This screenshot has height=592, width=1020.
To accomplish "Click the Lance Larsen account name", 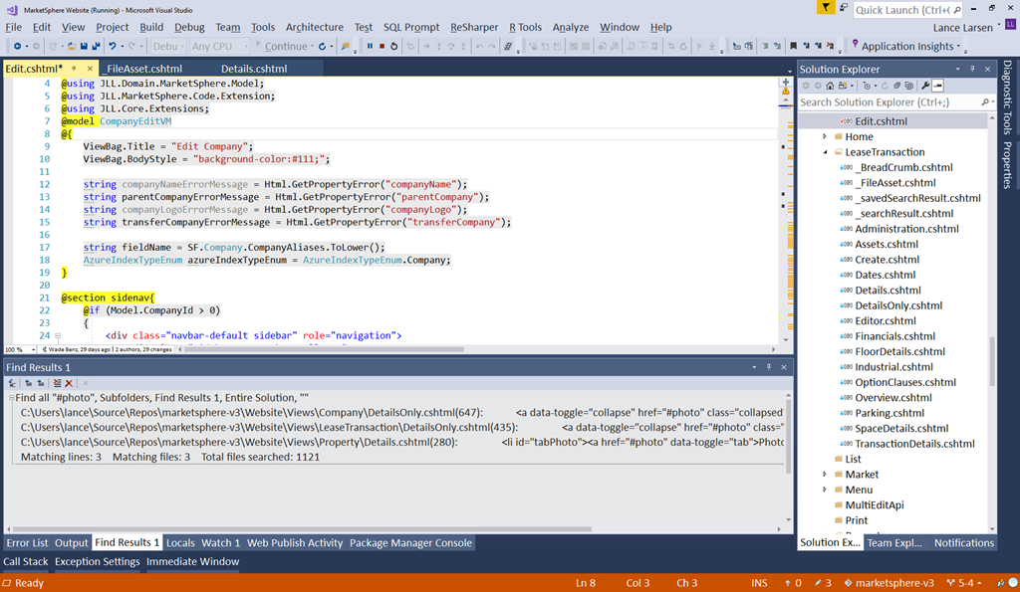I will 963,27.
